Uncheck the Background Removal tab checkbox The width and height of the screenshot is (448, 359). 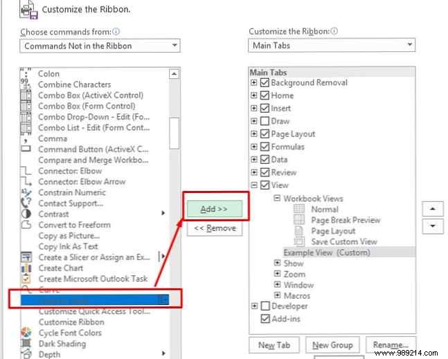point(265,83)
